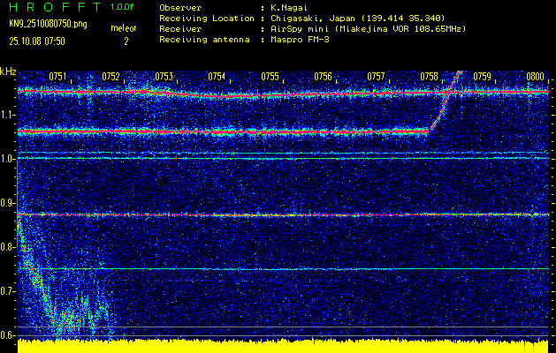Click the kHz axis unit label
Image resolution: width=556 pixels, height=353 pixels.
pos(8,71)
